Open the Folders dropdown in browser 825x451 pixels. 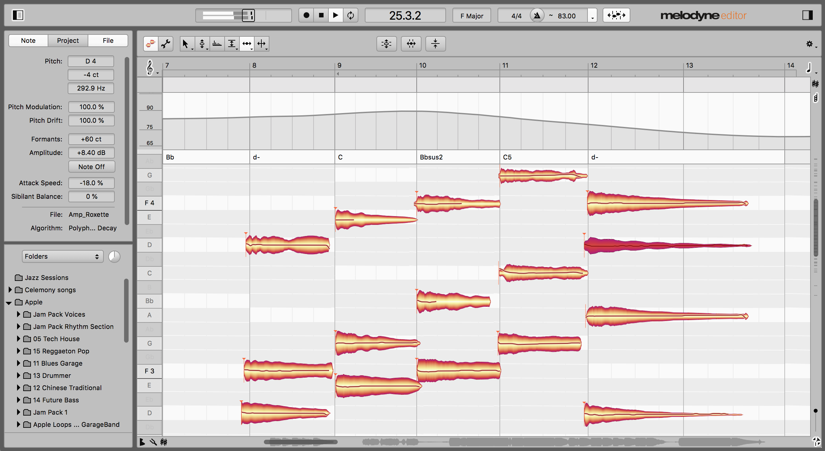(59, 256)
